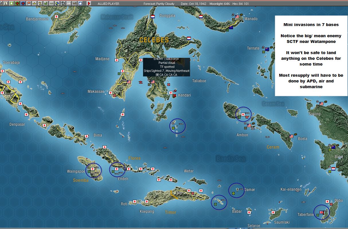Image resolution: width=348 pixels, height=229 pixels.
Task: Select the Japanese base flag at Makassar
Action: point(111,92)
